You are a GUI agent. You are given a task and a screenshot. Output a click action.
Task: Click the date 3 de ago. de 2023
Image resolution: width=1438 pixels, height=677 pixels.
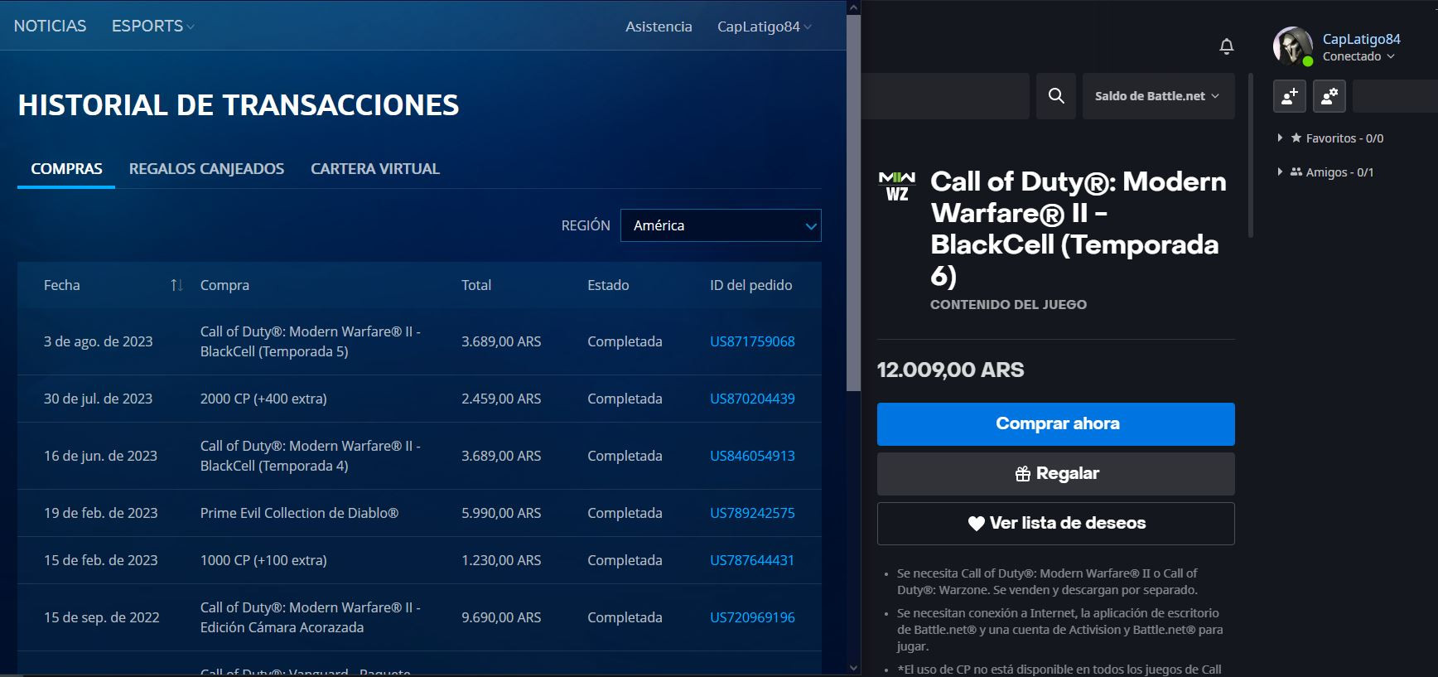pos(98,341)
